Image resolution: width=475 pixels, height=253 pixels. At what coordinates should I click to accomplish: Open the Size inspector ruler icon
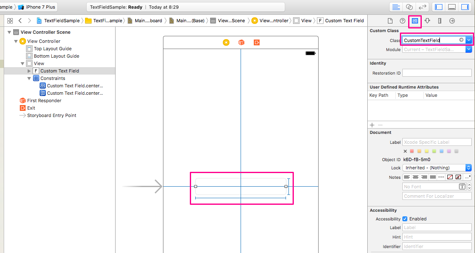click(x=440, y=21)
